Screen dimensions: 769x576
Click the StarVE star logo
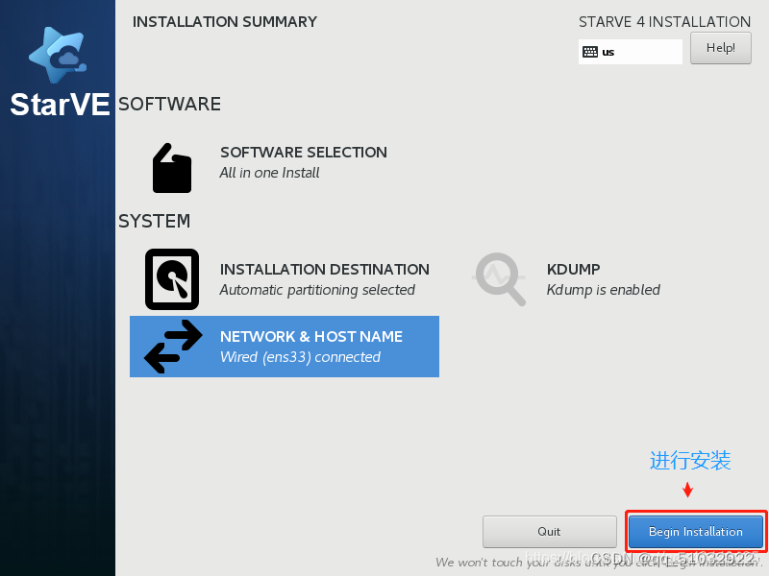(58, 55)
